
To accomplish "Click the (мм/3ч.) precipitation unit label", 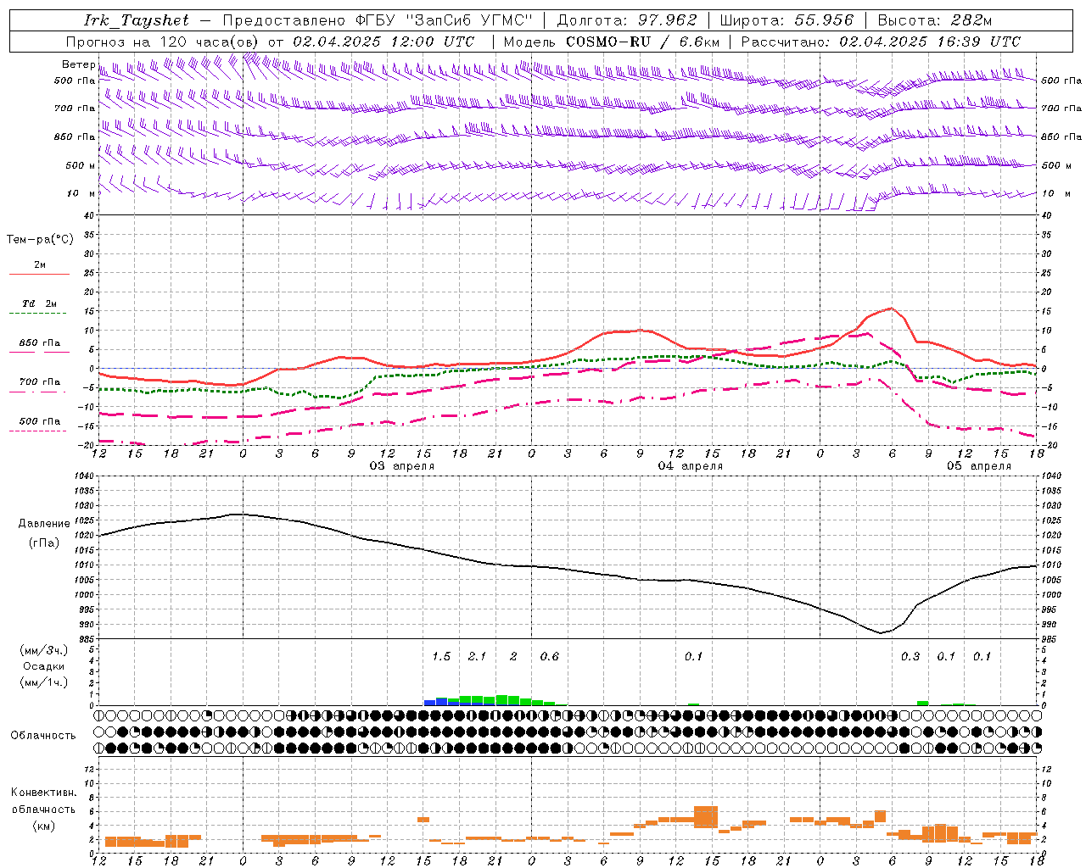I will (44, 650).
